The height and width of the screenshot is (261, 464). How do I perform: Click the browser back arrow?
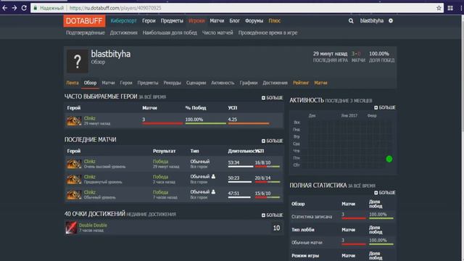pos(5,8)
